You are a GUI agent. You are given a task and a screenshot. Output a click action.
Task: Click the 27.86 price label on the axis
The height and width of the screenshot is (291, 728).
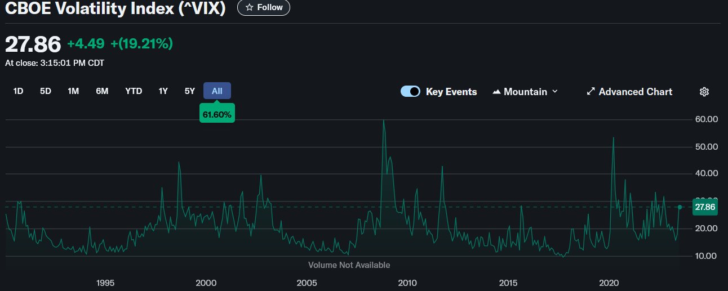tap(705, 207)
